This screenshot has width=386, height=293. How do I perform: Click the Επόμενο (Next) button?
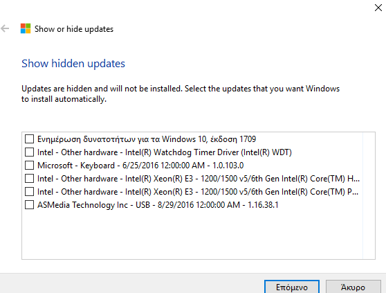point(292,287)
